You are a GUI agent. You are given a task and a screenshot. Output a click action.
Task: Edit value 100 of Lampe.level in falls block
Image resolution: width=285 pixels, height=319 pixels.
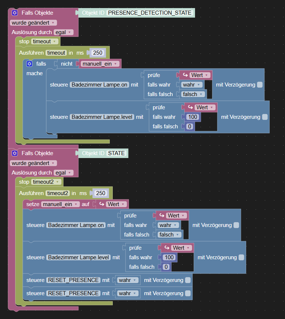193,117
